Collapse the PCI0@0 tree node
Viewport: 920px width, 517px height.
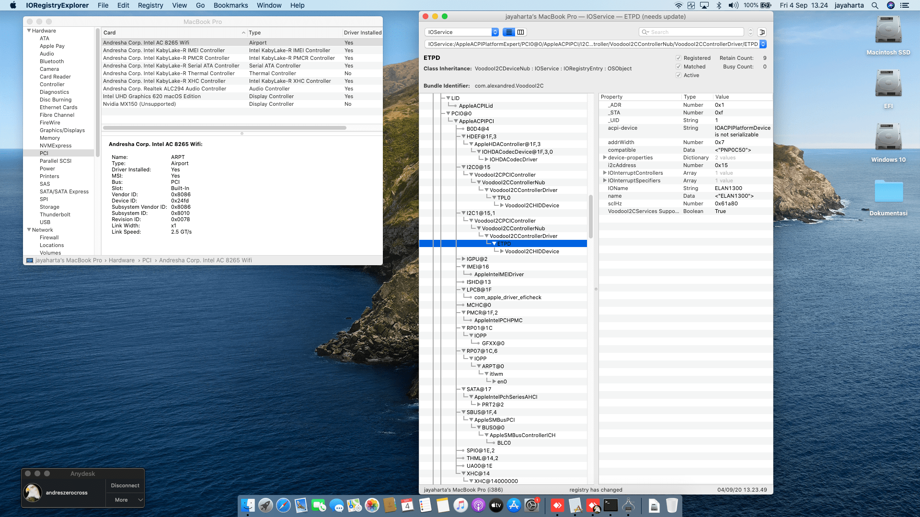point(448,113)
